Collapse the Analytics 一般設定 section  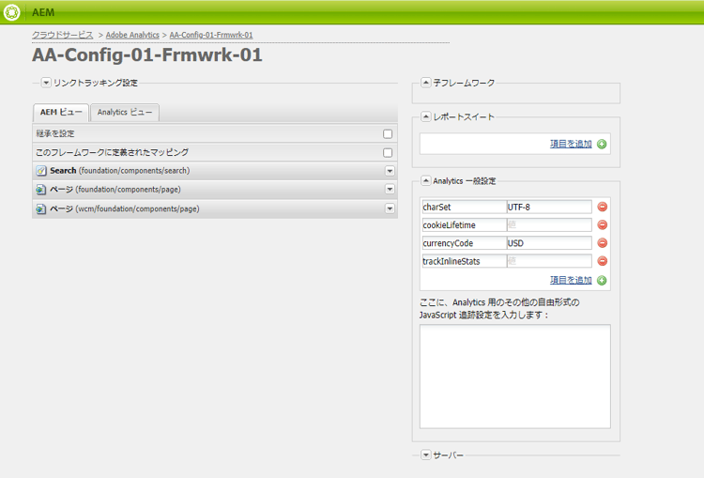[425, 181]
